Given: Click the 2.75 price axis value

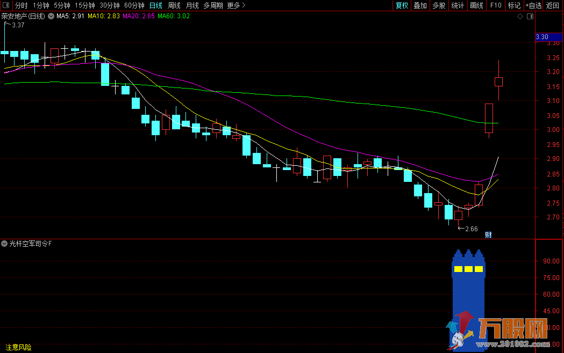Looking at the screenshot, I should click(553, 203).
